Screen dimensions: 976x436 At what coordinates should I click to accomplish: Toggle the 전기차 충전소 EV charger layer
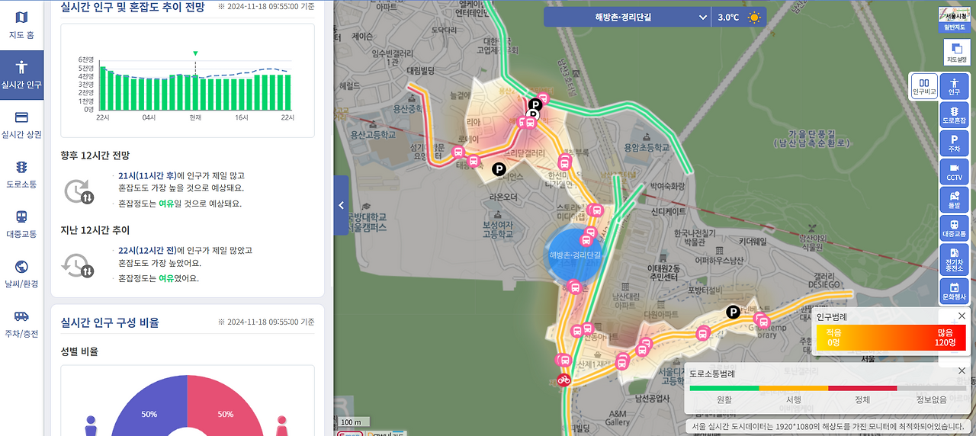[x=954, y=259]
